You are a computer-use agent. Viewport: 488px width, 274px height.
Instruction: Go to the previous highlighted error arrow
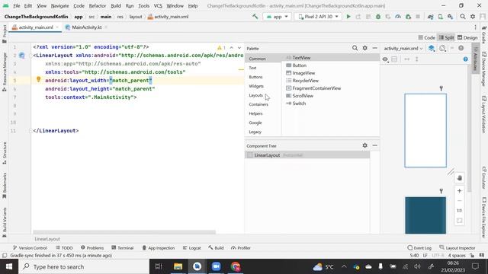coord(231,48)
